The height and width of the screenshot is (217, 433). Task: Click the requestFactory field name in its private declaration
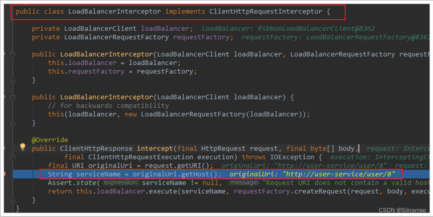point(201,37)
